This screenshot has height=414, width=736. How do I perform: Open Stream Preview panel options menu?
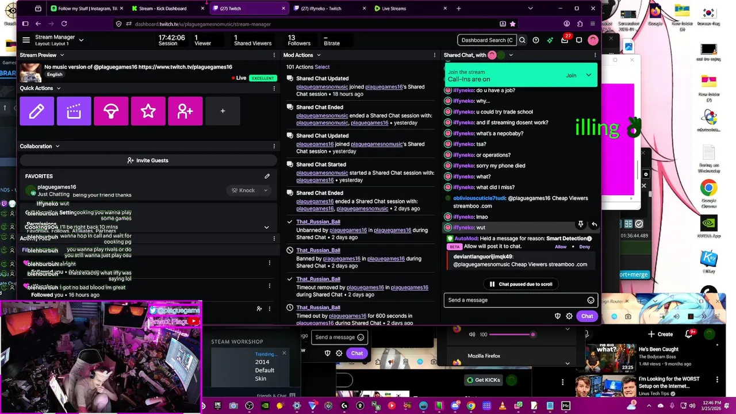coord(274,55)
